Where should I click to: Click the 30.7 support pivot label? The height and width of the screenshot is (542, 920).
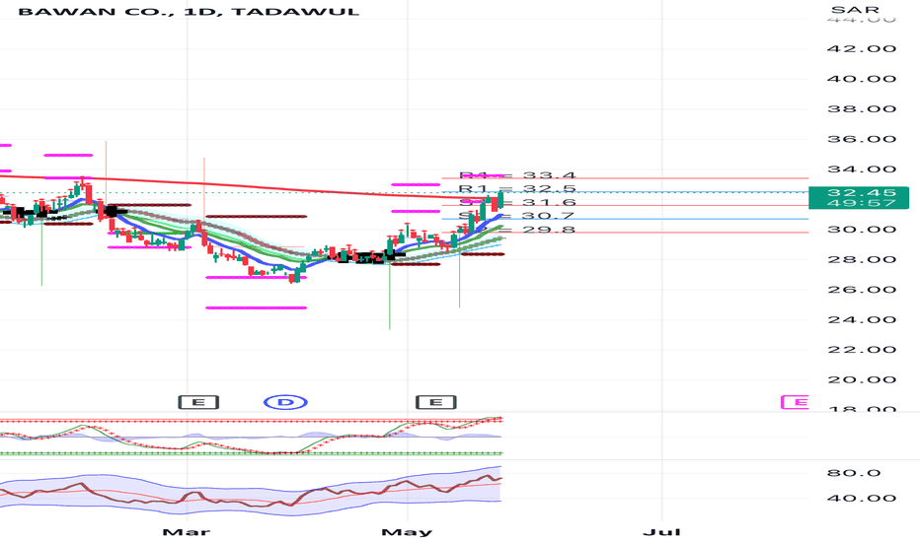[517, 216]
